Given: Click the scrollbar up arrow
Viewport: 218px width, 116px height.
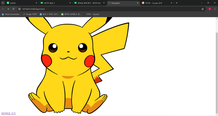Looking at the screenshot, I should (x=217, y=19).
